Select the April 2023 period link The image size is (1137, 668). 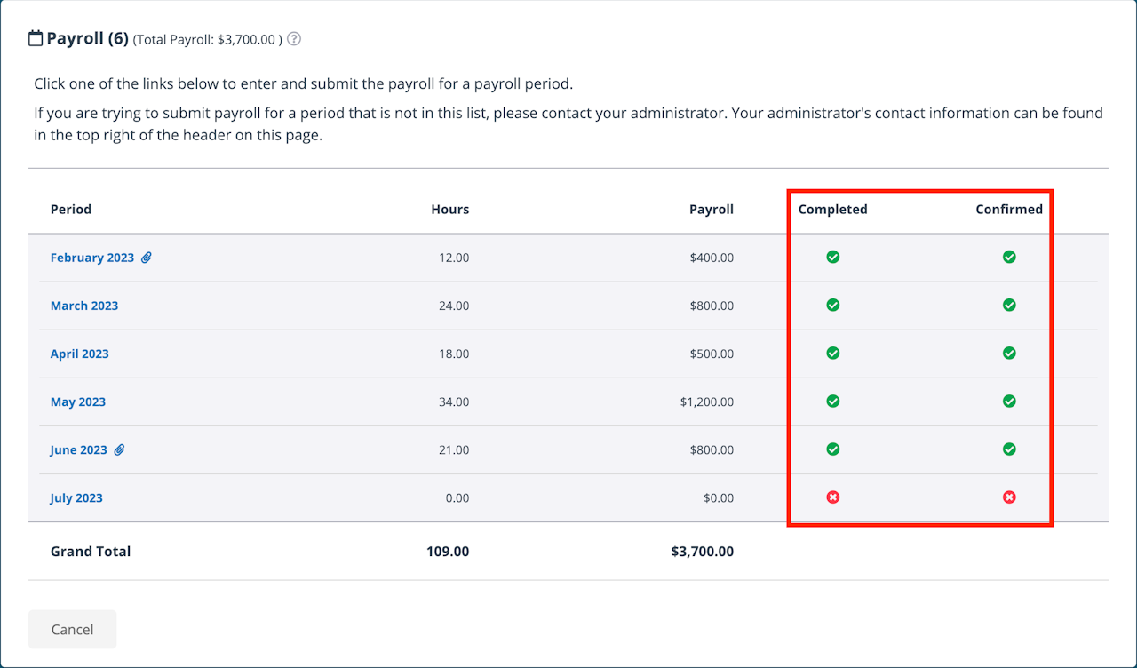79,354
